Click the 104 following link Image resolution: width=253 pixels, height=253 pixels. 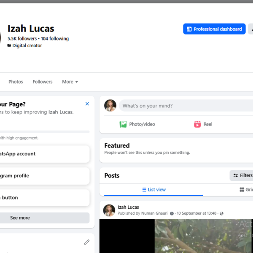(55, 39)
